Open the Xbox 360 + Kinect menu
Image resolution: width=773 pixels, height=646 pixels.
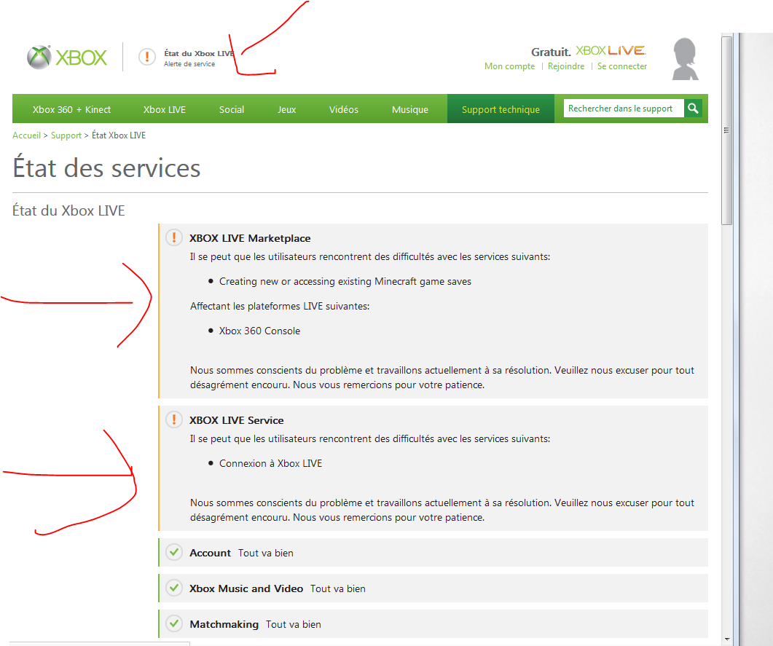coord(71,109)
